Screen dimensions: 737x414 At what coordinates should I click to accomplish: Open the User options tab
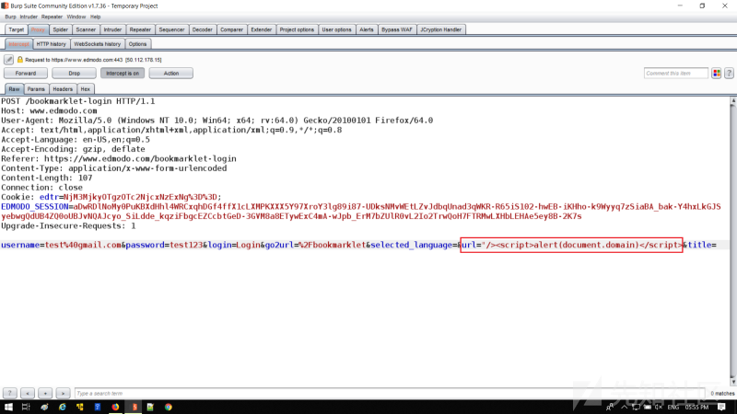(x=336, y=29)
